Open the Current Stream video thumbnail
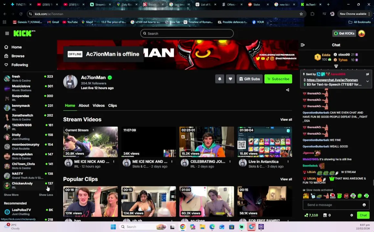The height and width of the screenshot is (232, 374). coord(91,142)
